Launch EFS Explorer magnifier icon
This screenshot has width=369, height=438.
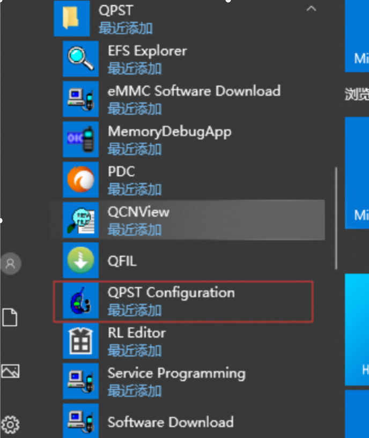81,58
